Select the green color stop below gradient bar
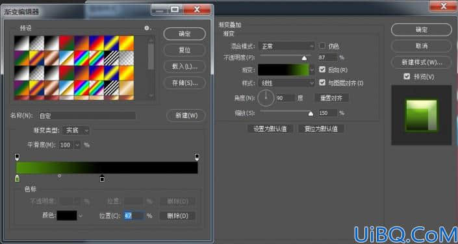The width and height of the screenshot is (458, 244). [18, 178]
